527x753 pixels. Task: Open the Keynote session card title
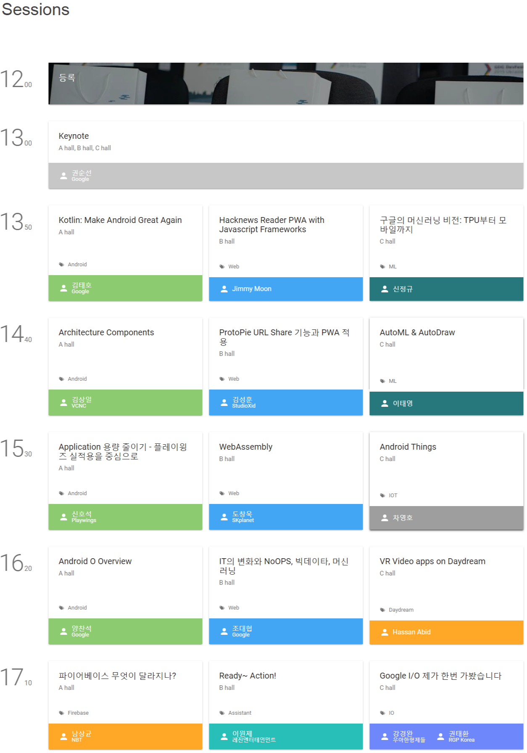[74, 136]
